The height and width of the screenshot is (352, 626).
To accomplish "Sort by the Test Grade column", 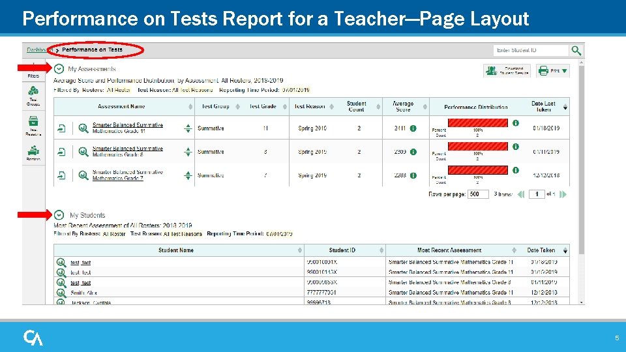I will pos(285,106).
